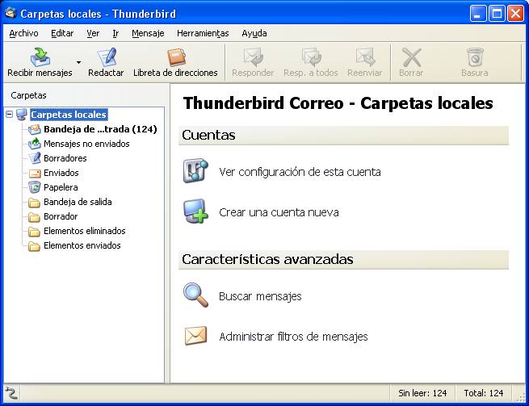
Task: Open dropdown arrow next to Recibir mensajes
Action: (x=78, y=61)
